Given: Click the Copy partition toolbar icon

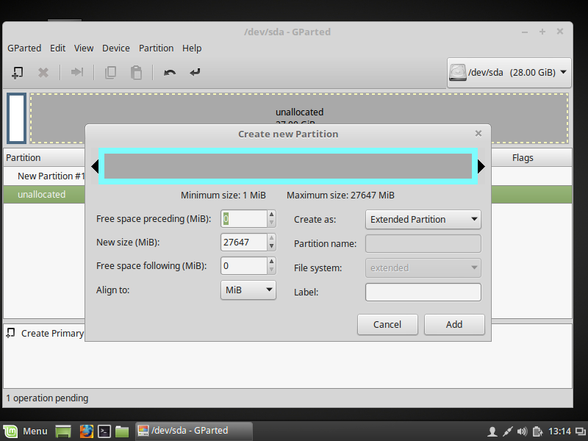Looking at the screenshot, I should pyautogui.click(x=110, y=72).
